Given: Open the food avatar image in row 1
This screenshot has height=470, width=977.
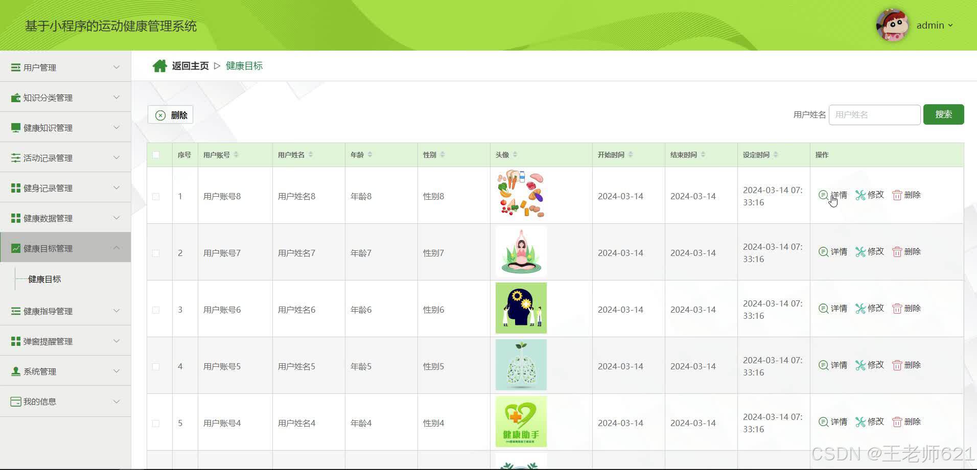Looking at the screenshot, I should pos(521,195).
